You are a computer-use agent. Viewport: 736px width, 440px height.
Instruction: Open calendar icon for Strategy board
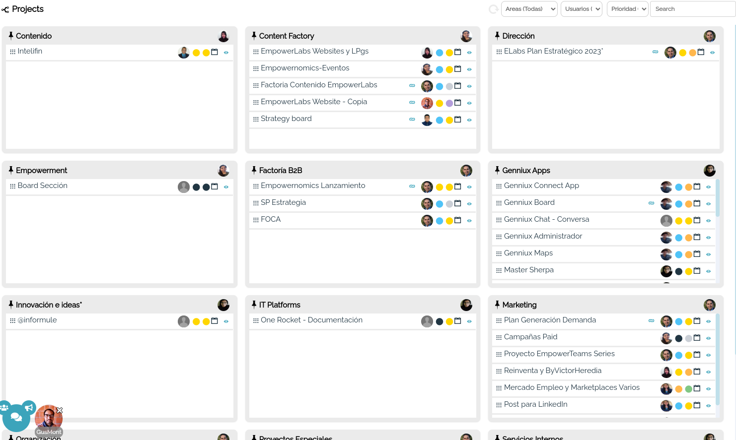point(458,120)
